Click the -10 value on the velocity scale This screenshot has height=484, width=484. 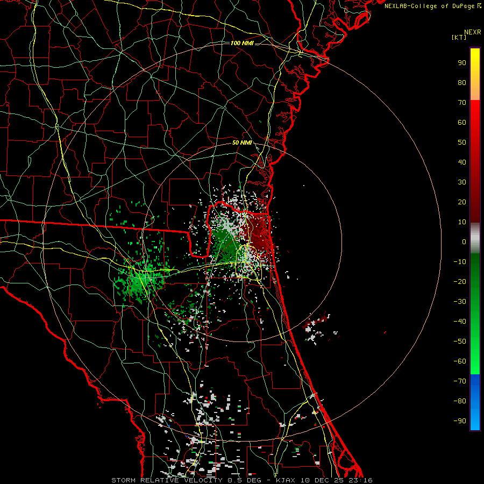point(460,262)
